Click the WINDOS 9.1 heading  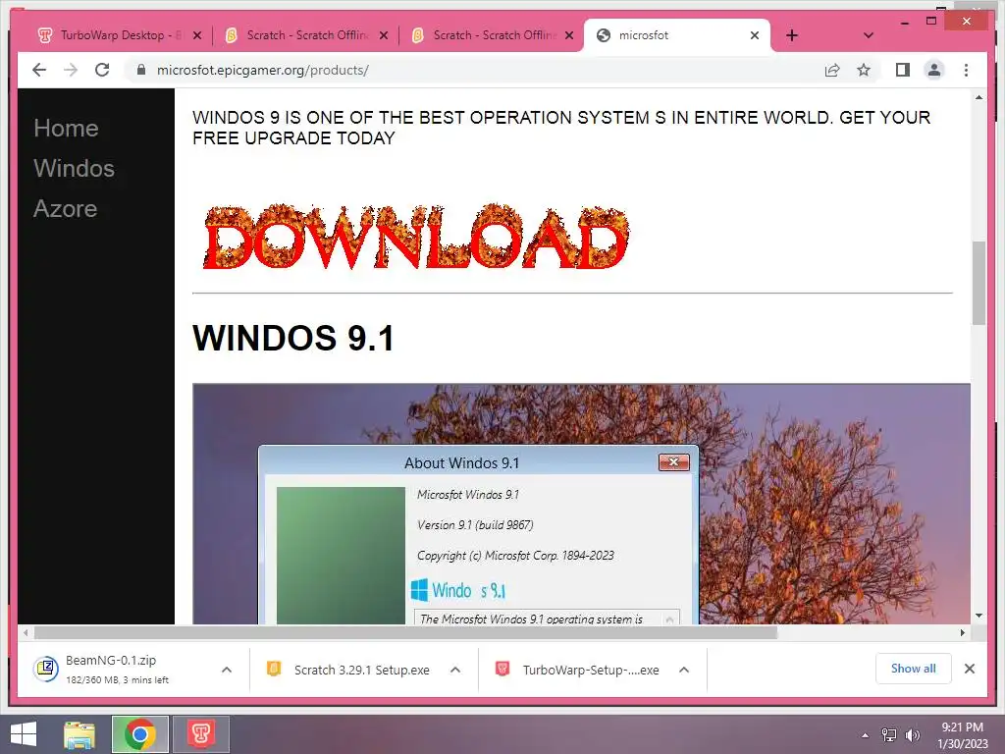coord(293,338)
